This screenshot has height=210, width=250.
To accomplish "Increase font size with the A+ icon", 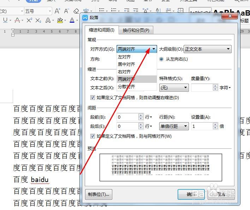I will (58, 11).
